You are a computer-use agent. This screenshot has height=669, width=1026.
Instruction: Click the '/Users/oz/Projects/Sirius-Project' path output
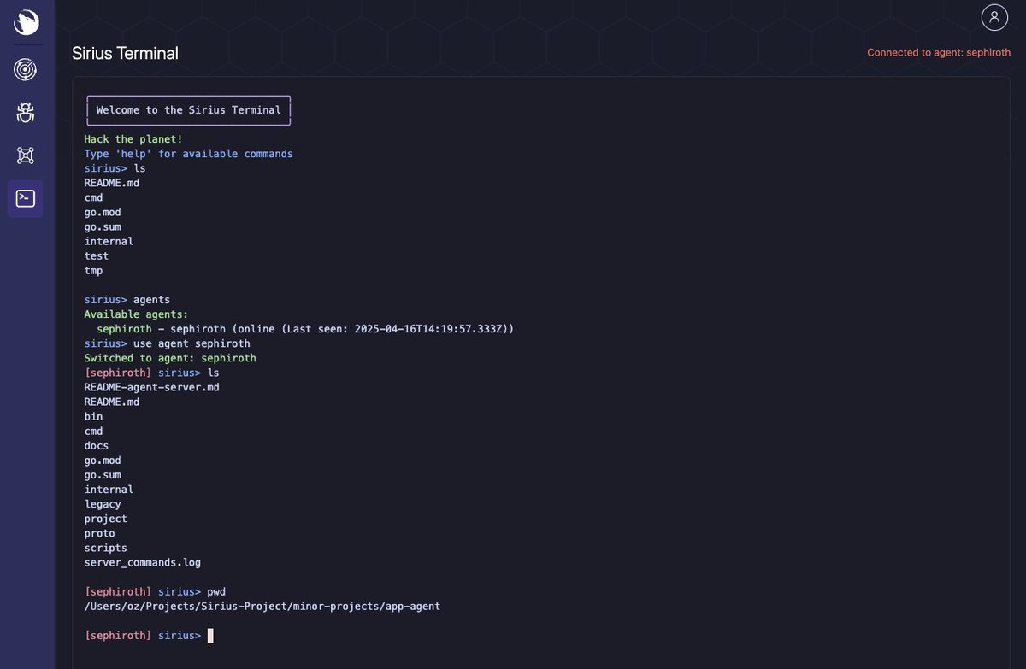262,606
